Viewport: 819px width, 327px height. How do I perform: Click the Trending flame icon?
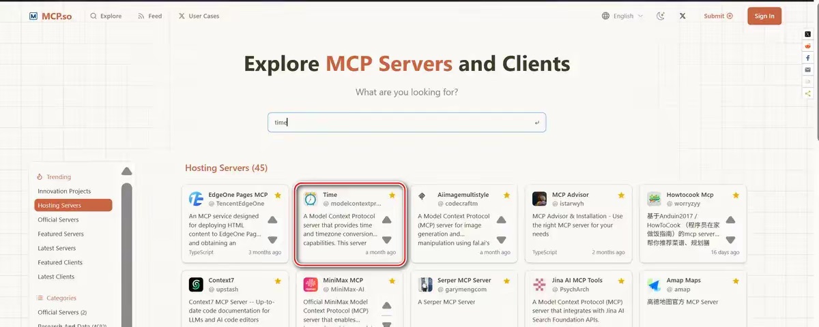pos(40,176)
